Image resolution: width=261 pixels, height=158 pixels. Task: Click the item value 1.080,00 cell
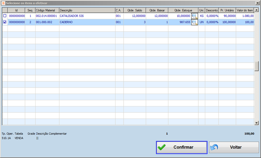point(245,16)
